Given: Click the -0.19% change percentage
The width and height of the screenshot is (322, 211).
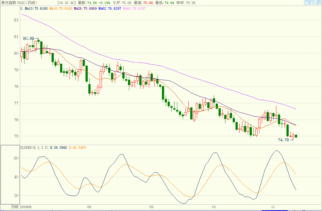Looking at the screenshot, I should pyautogui.click(x=104, y=3).
